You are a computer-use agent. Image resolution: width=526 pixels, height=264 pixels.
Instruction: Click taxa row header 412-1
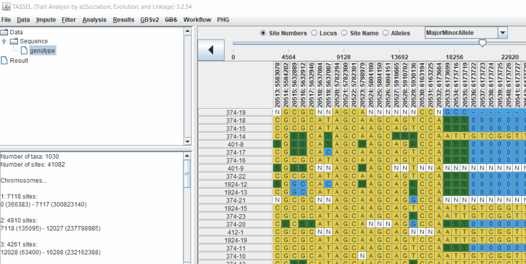235,232
